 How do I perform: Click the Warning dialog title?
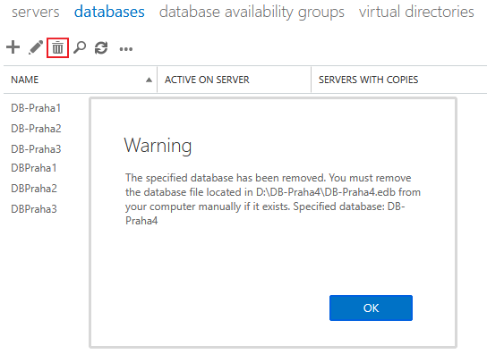tap(158, 145)
